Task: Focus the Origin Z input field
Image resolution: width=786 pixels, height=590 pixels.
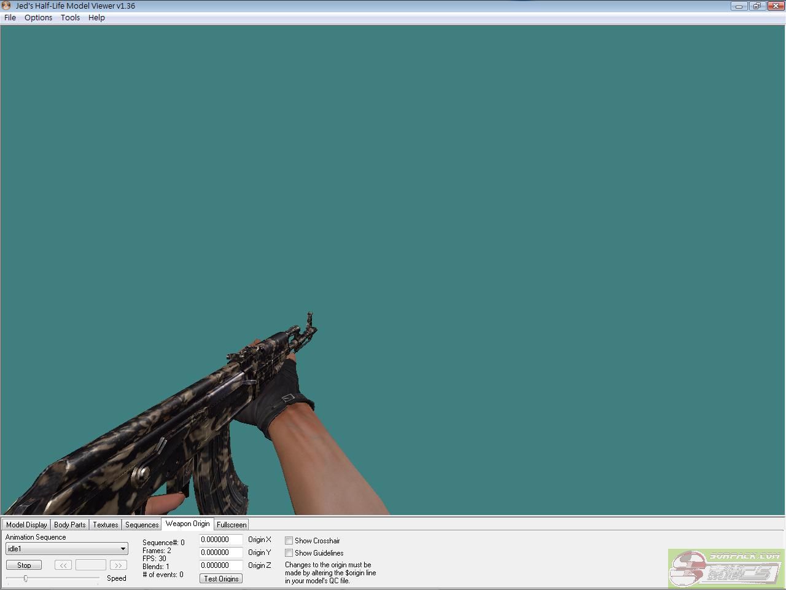Action: point(220,565)
